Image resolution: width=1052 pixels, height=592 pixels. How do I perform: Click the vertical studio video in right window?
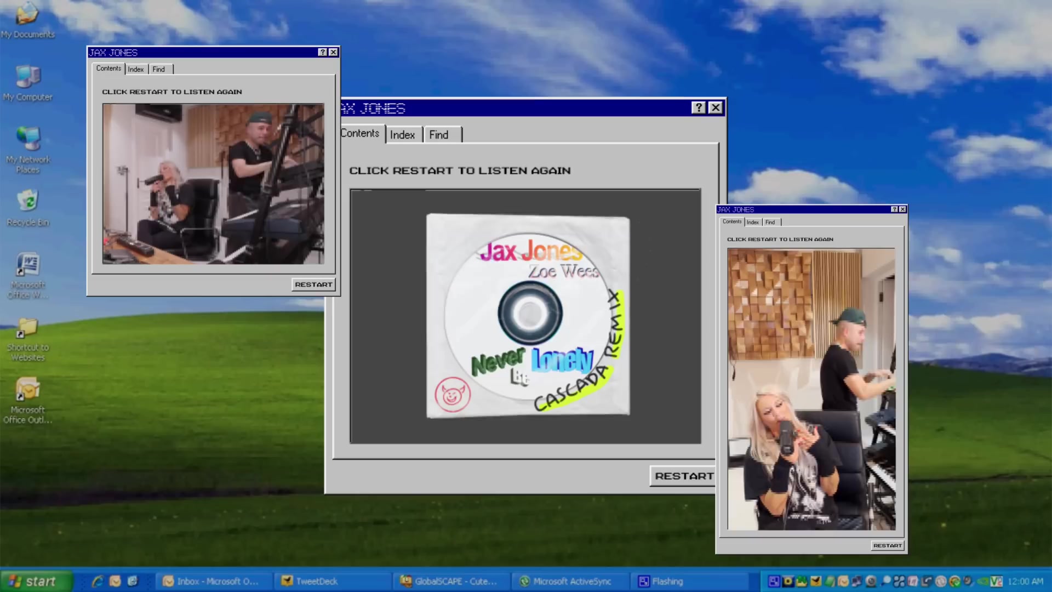click(811, 389)
